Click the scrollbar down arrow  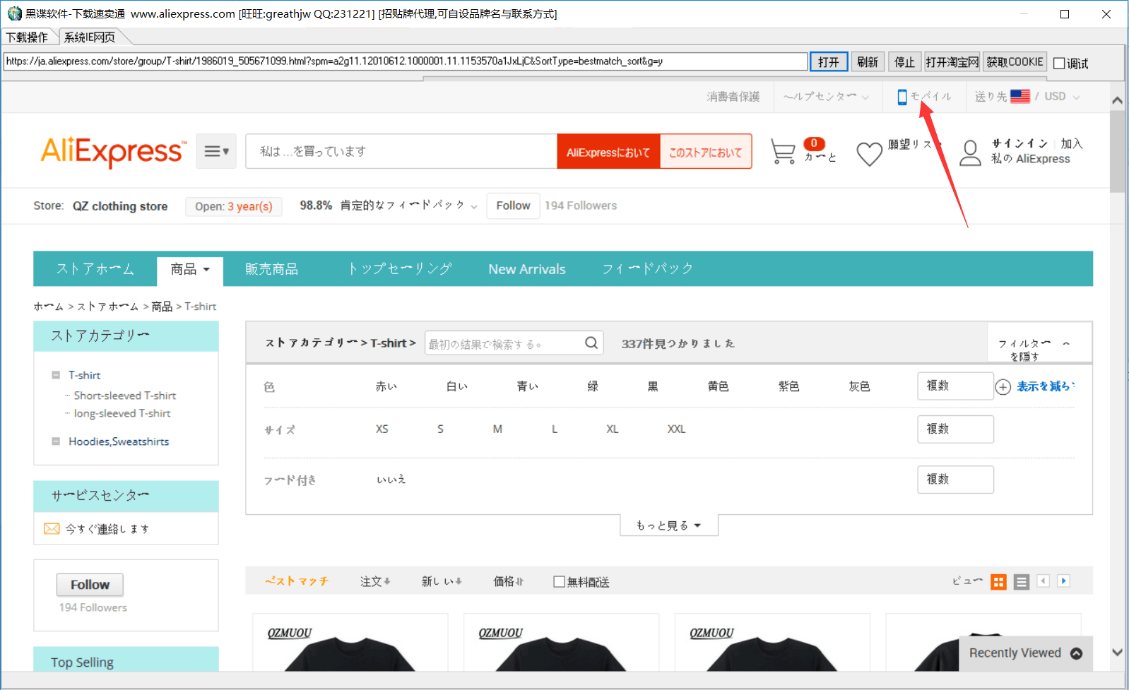pos(1117,653)
